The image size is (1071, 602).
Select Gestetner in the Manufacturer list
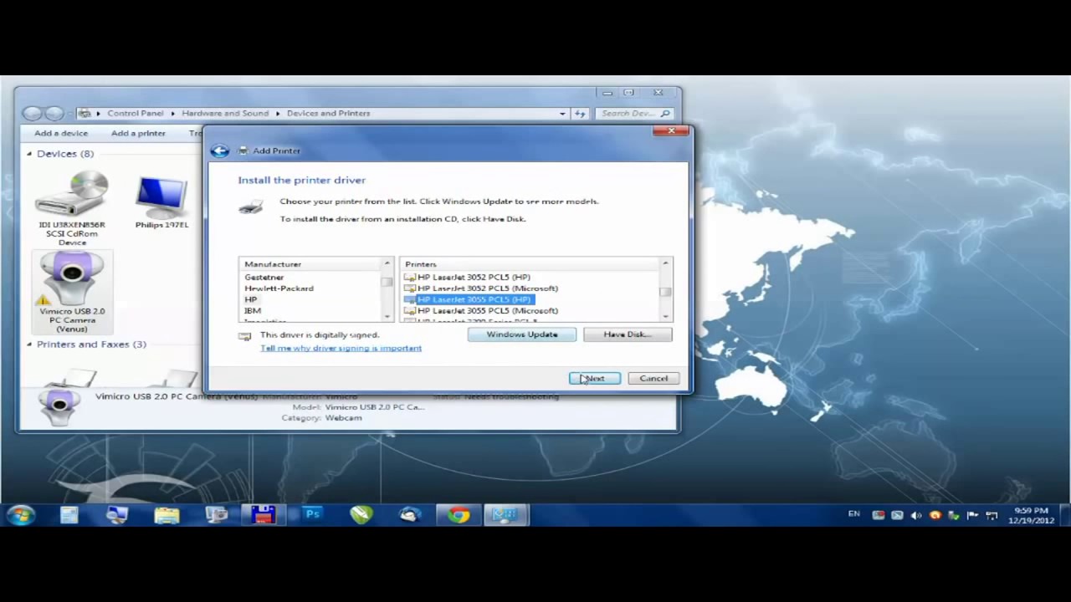264,277
